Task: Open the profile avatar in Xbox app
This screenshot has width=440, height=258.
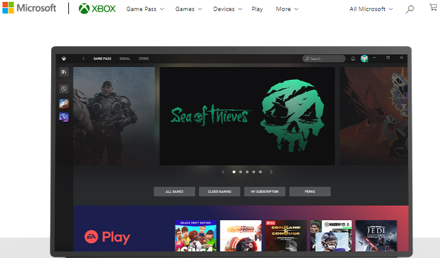Action: (364, 58)
